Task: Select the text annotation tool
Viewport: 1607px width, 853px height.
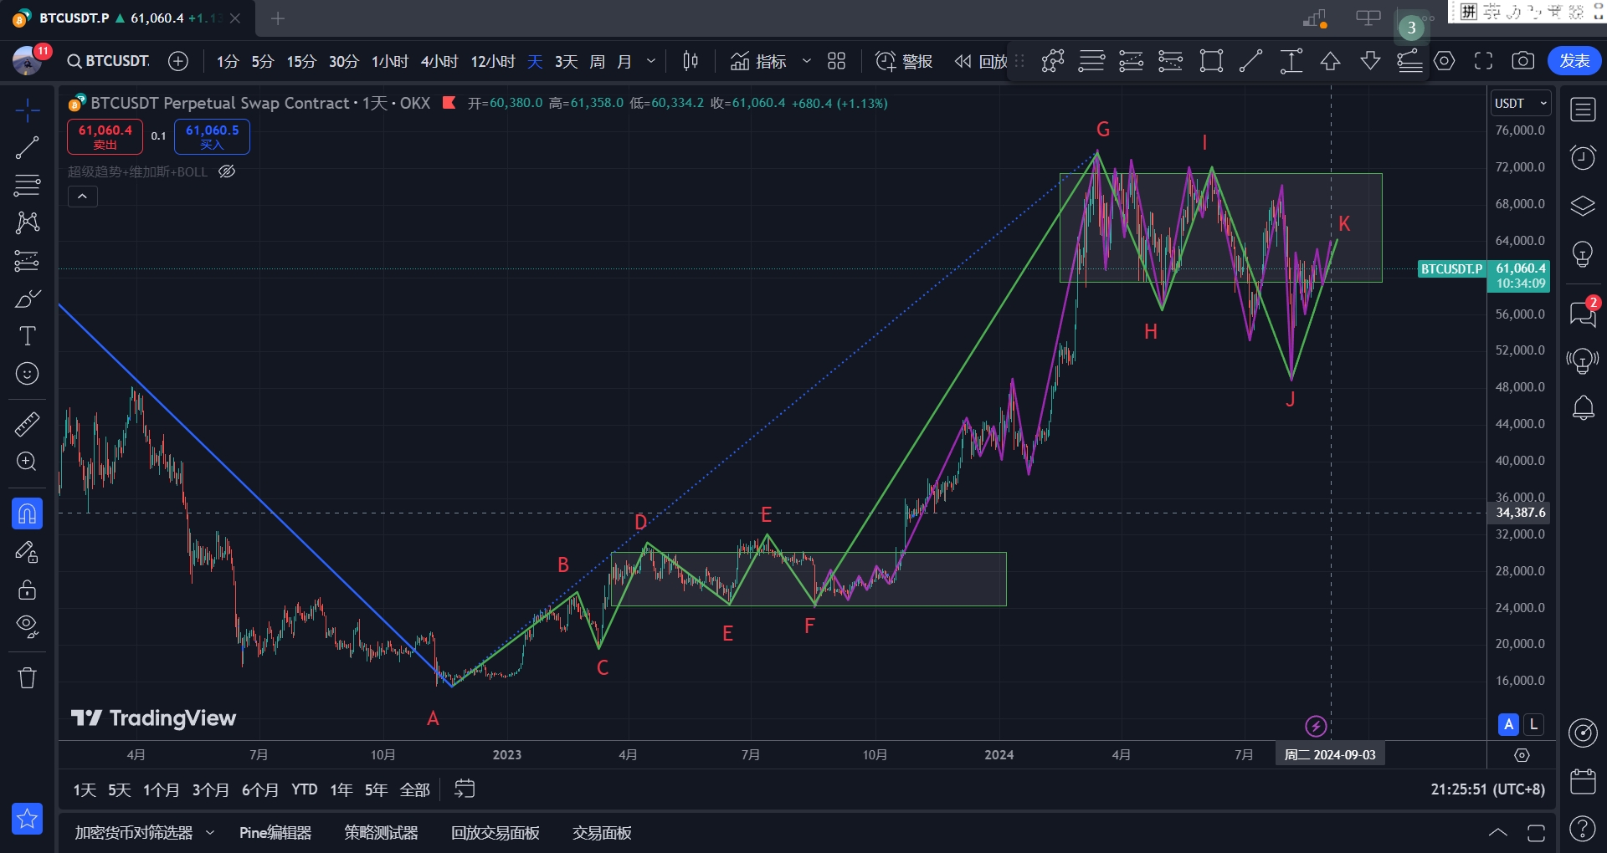Action: (27, 336)
